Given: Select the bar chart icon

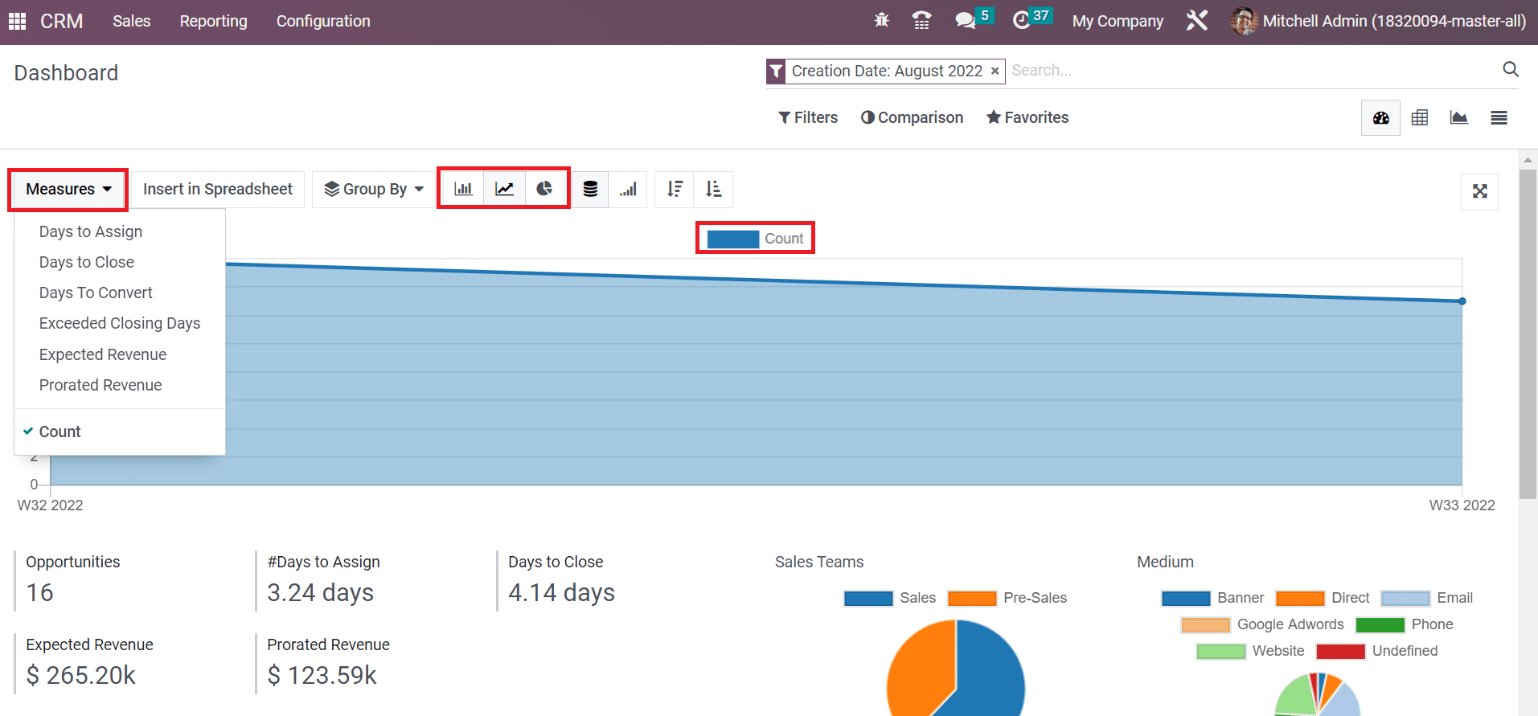Looking at the screenshot, I should 463,189.
